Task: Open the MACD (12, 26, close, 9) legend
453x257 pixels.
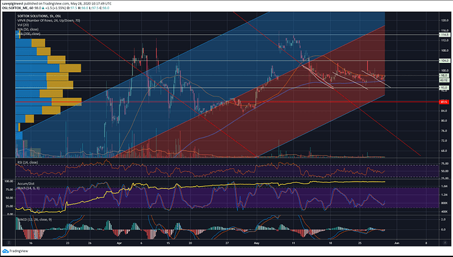Action: coord(35,220)
